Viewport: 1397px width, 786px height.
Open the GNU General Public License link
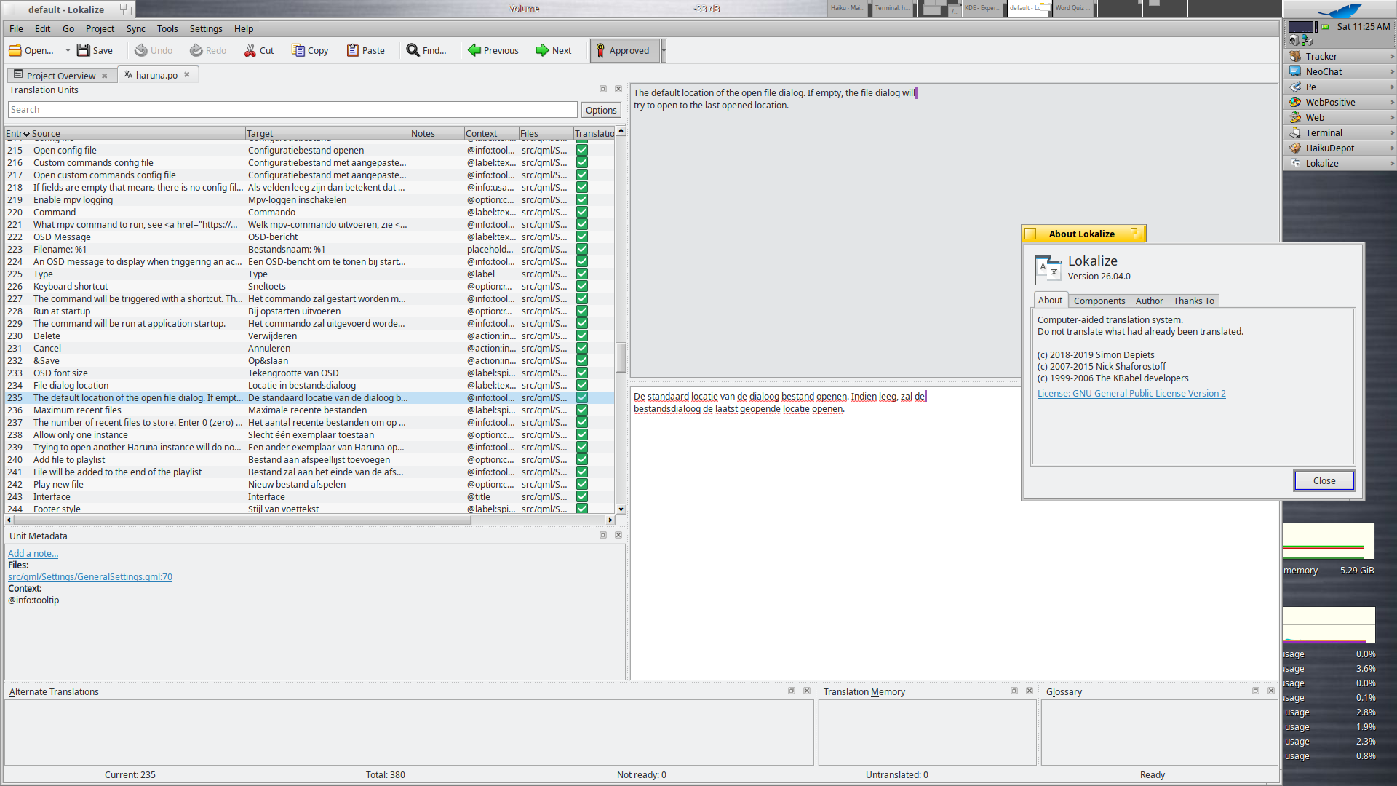(1131, 394)
